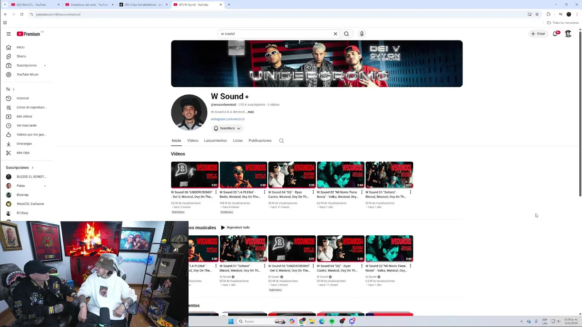Click the Chrome address bar URL
The width and height of the screenshot is (582, 327).
[58, 14]
